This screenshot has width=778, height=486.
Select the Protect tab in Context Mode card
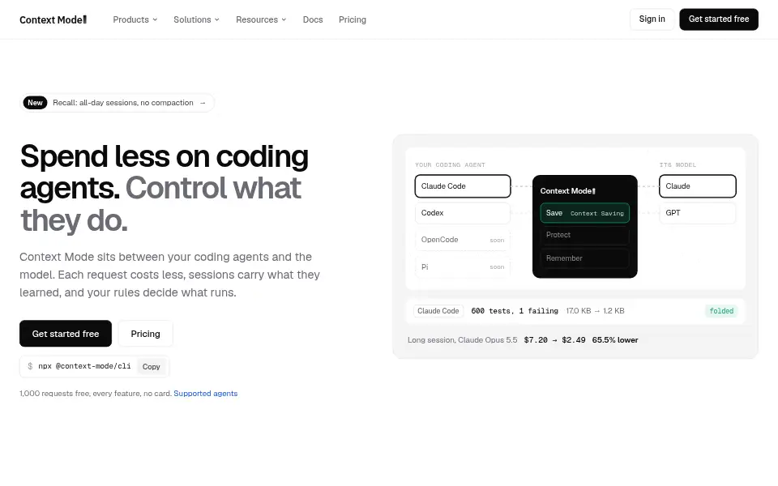tap(584, 235)
